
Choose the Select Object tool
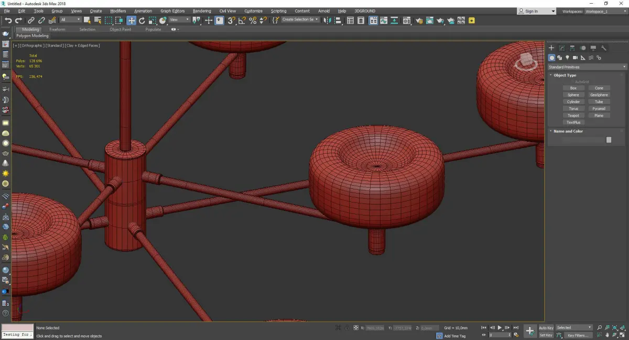(87, 20)
